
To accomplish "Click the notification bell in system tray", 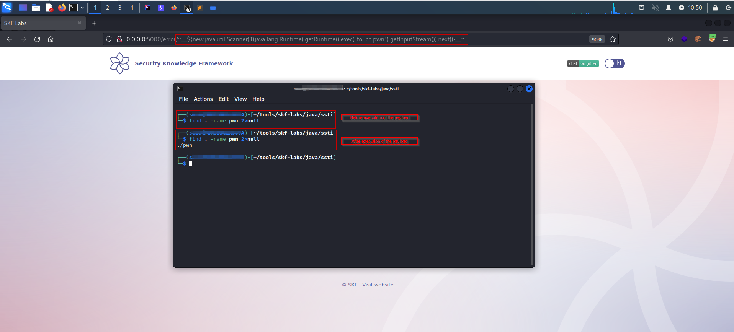I will coord(668,8).
